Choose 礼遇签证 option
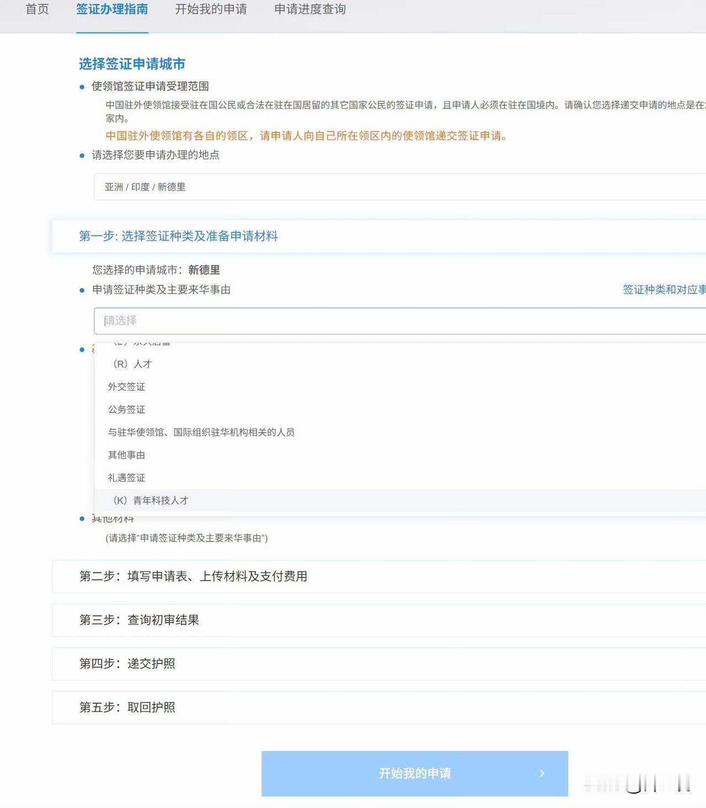Screen dimensions: 706x808 pos(400,477)
